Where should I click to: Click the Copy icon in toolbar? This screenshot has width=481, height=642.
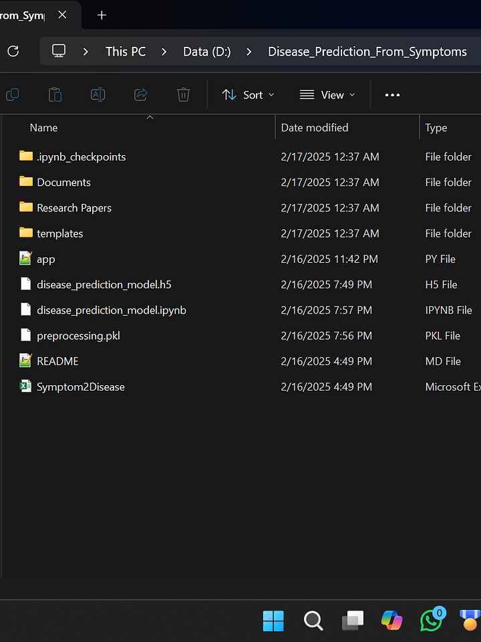pyautogui.click(x=13, y=95)
